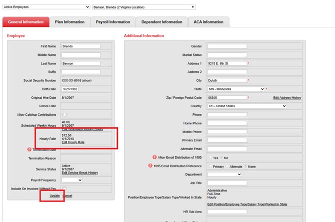Select Yes for Allow Email Distribution of 1095
The image size is (335, 222).
209,158
